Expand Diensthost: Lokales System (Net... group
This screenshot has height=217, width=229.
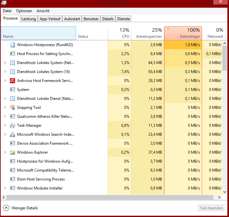tap(5, 63)
